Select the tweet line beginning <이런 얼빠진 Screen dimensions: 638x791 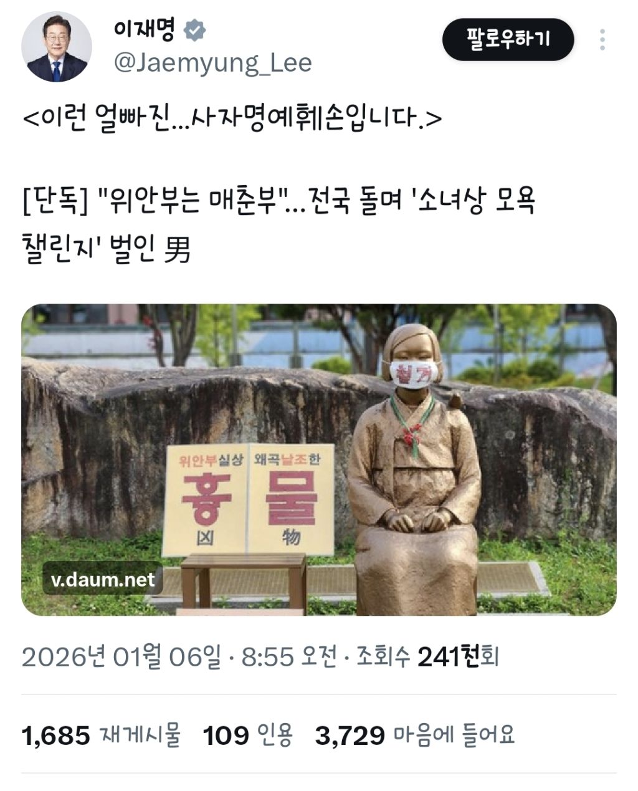[232, 117]
